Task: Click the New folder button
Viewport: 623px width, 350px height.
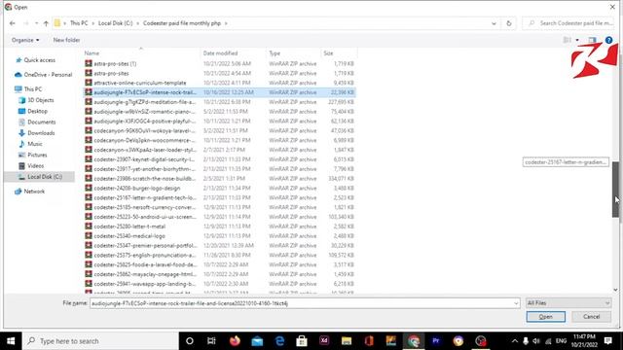Action: pyautogui.click(x=66, y=40)
